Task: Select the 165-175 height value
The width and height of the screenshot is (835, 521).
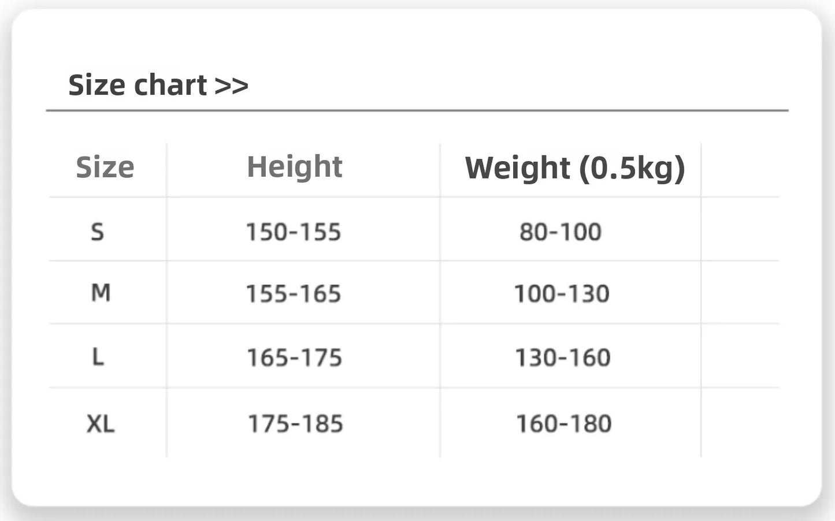Action: coord(295,358)
